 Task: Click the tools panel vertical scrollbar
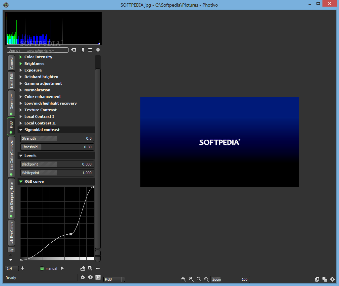point(98,159)
